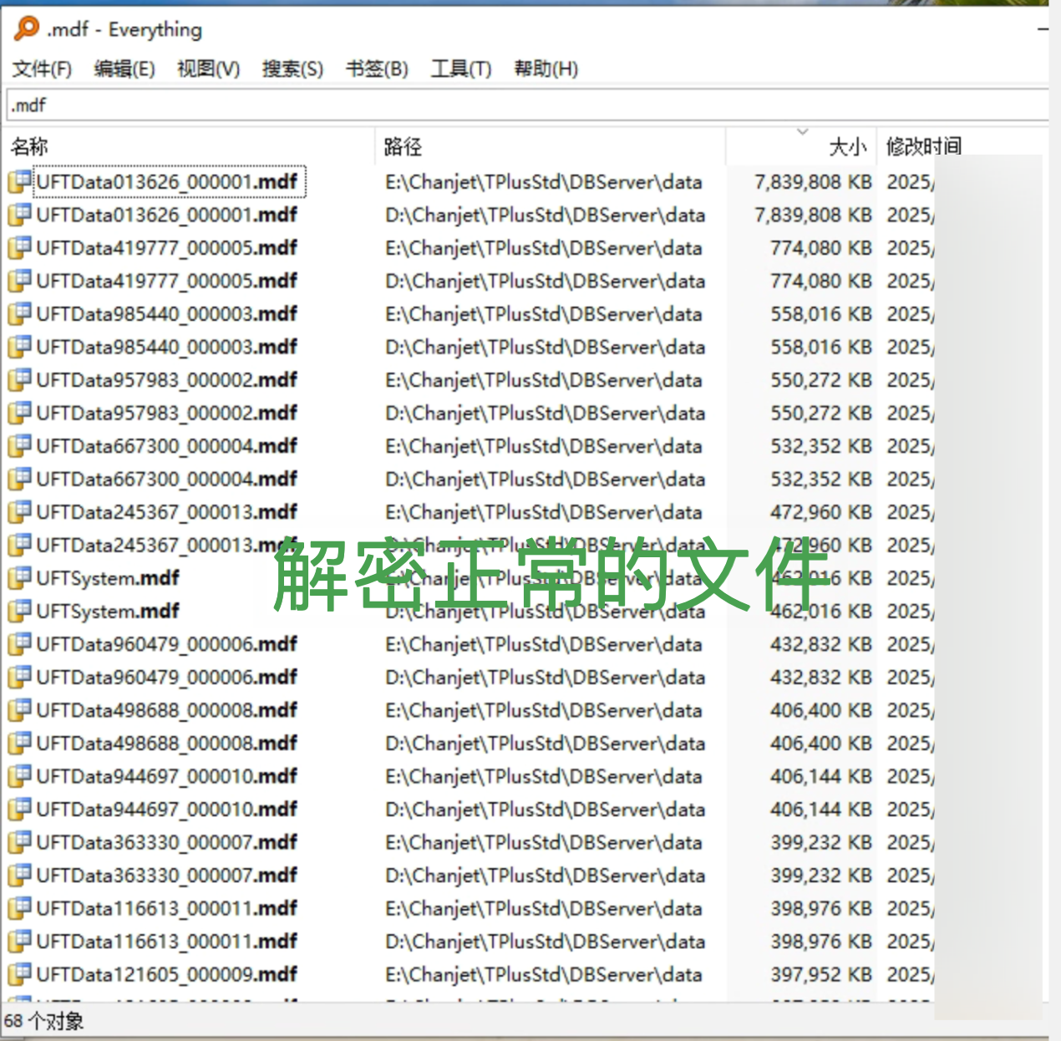Screen dimensions: 1061x1041
Task: Click file icon of UFTData985440_000003.mdf on D: drive
Action: pyautogui.click(x=19, y=347)
